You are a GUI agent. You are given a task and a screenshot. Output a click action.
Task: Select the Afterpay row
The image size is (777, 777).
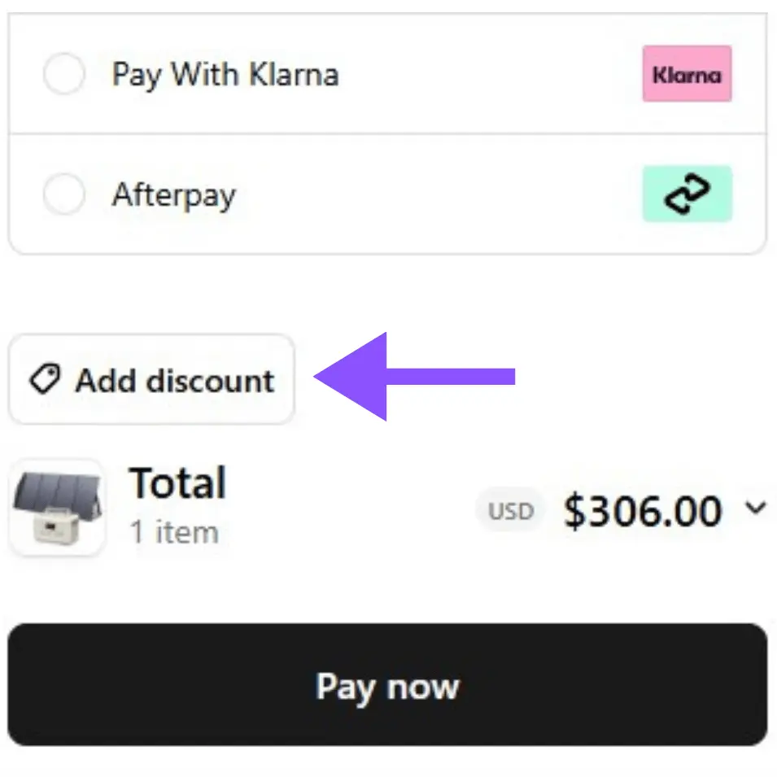click(325, 194)
